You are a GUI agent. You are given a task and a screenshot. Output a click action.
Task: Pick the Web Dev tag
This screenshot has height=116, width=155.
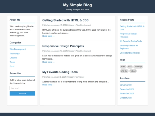pyautogui.click(x=124, y=71)
